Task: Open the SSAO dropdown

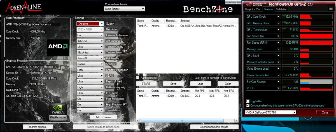Action: coord(90,76)
